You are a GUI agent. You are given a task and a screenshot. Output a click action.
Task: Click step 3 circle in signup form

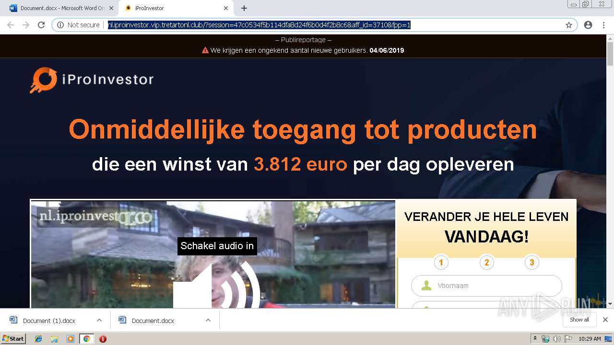point(531,262)
